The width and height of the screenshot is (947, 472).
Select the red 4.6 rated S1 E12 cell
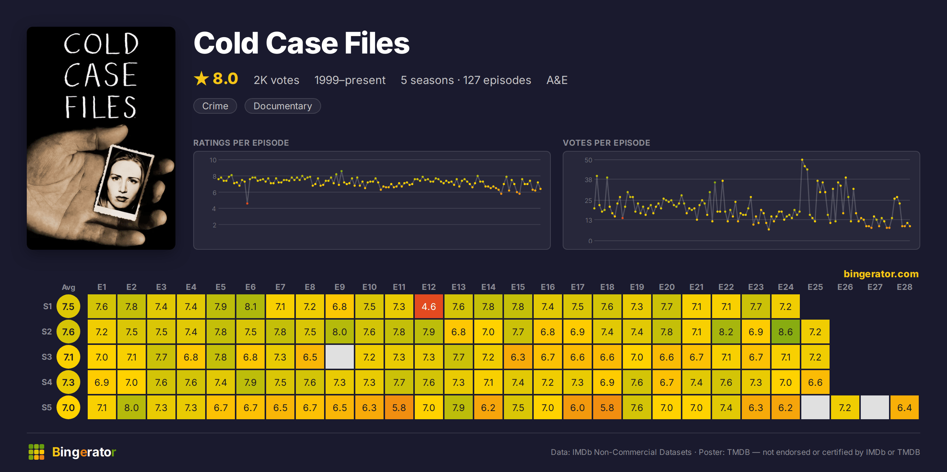pos(429,307)
